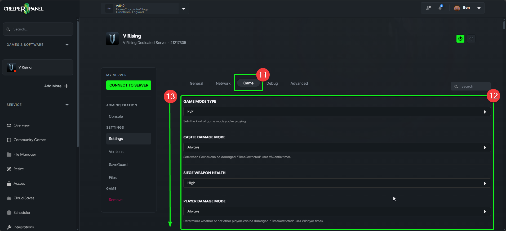Open the Player Damage Mode dropdown

point(337,211)
